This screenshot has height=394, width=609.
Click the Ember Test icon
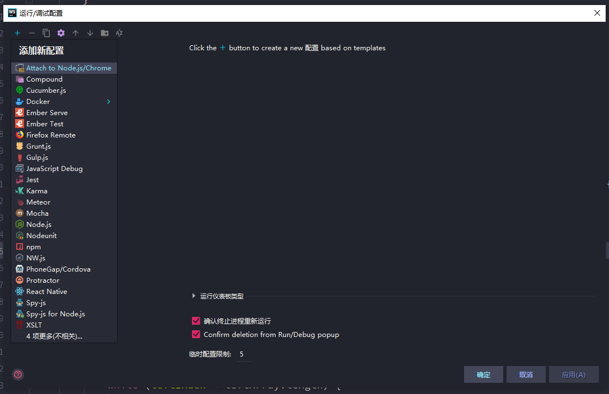20,124
